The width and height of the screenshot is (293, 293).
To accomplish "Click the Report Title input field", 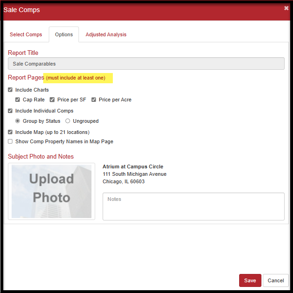I will coord(146,64).
